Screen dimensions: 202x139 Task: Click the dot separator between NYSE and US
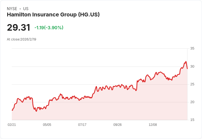tap(20, 9)
